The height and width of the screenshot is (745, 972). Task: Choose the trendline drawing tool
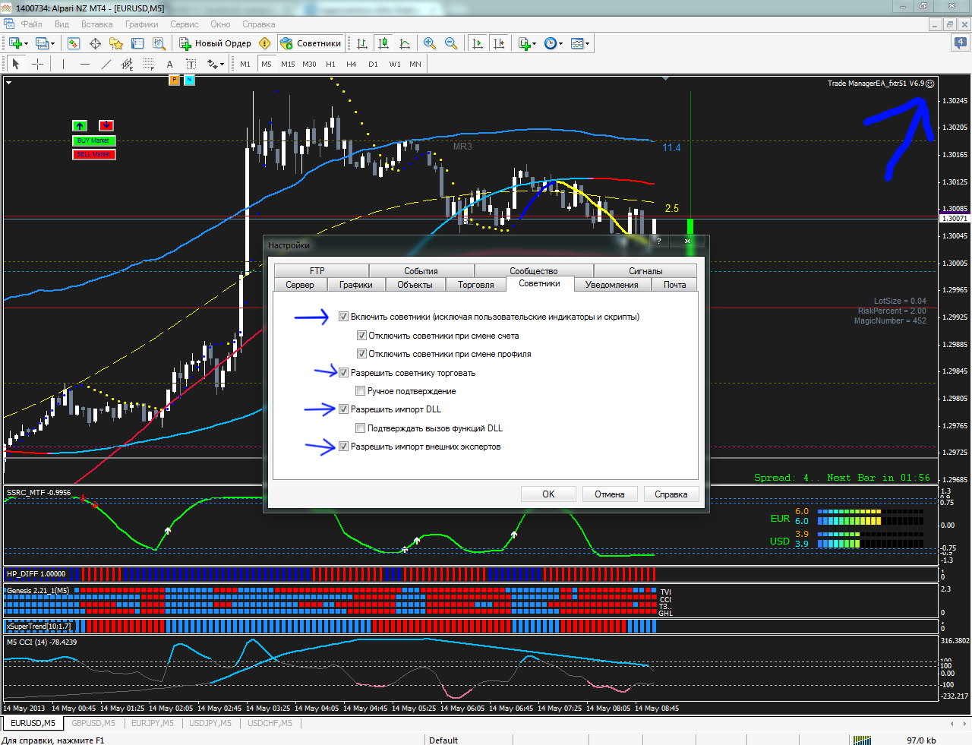tap(106, 64)
